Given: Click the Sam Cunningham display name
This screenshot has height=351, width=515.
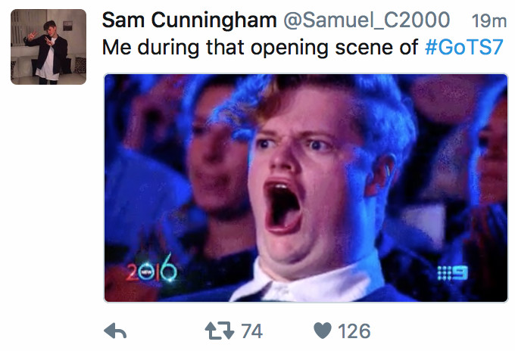Looking at the screenshot, I should coord(189,20).
